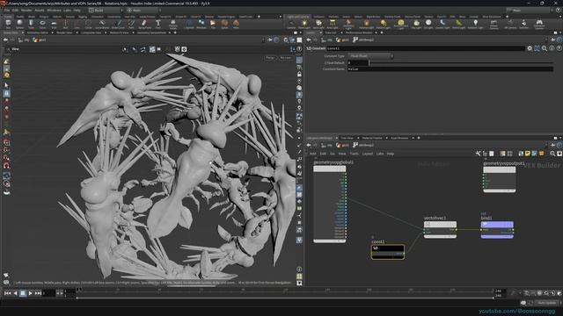The width and height of the screenshot is (563, 316).
Task: Add a Spot Light from shelf
Action: point(318,24)
